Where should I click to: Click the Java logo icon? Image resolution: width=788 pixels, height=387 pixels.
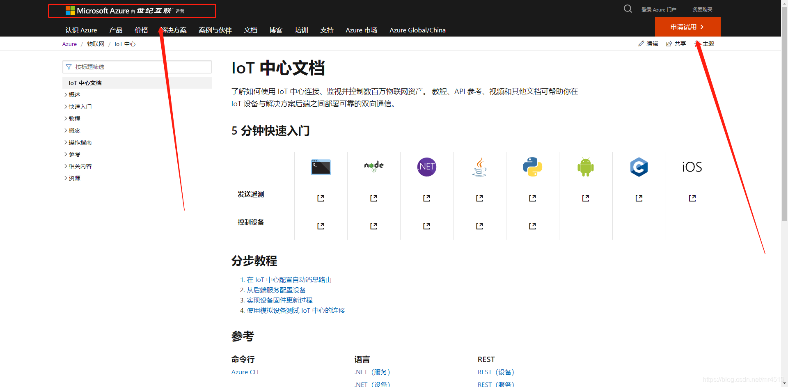pyautogui.click(x=479, y=167)
